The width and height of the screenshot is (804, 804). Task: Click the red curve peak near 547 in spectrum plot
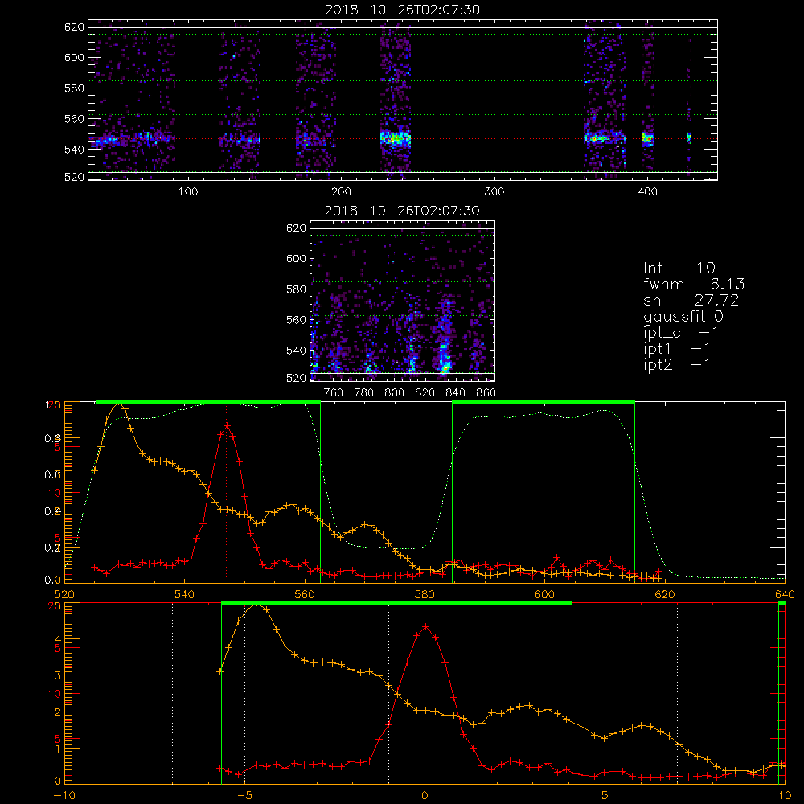(227, 425)
